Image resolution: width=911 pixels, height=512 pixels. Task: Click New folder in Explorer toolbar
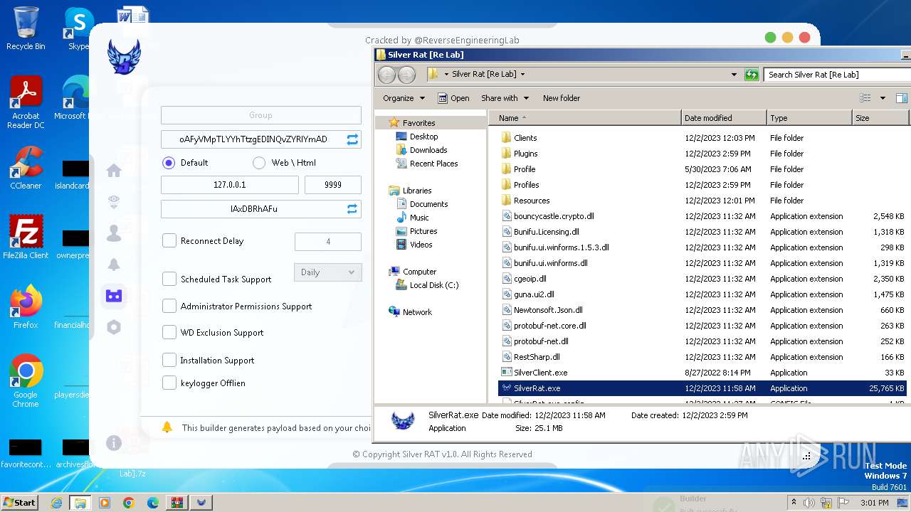pyautogui.click(x=562, y=98)
